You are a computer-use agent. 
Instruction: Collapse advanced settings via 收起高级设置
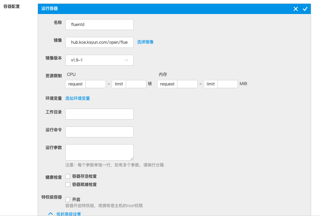coord(68,214)
